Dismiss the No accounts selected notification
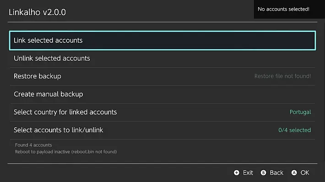 (x=289, y=9)
